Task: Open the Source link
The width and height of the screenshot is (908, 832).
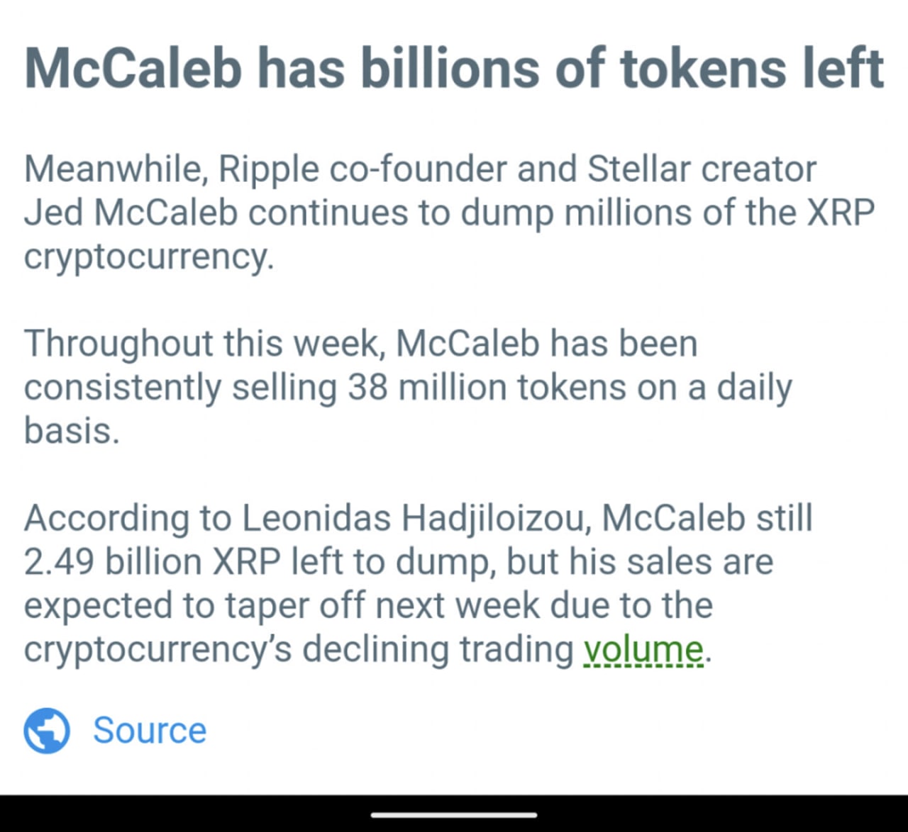Action: pyautogui.click(x=150, y=731)
